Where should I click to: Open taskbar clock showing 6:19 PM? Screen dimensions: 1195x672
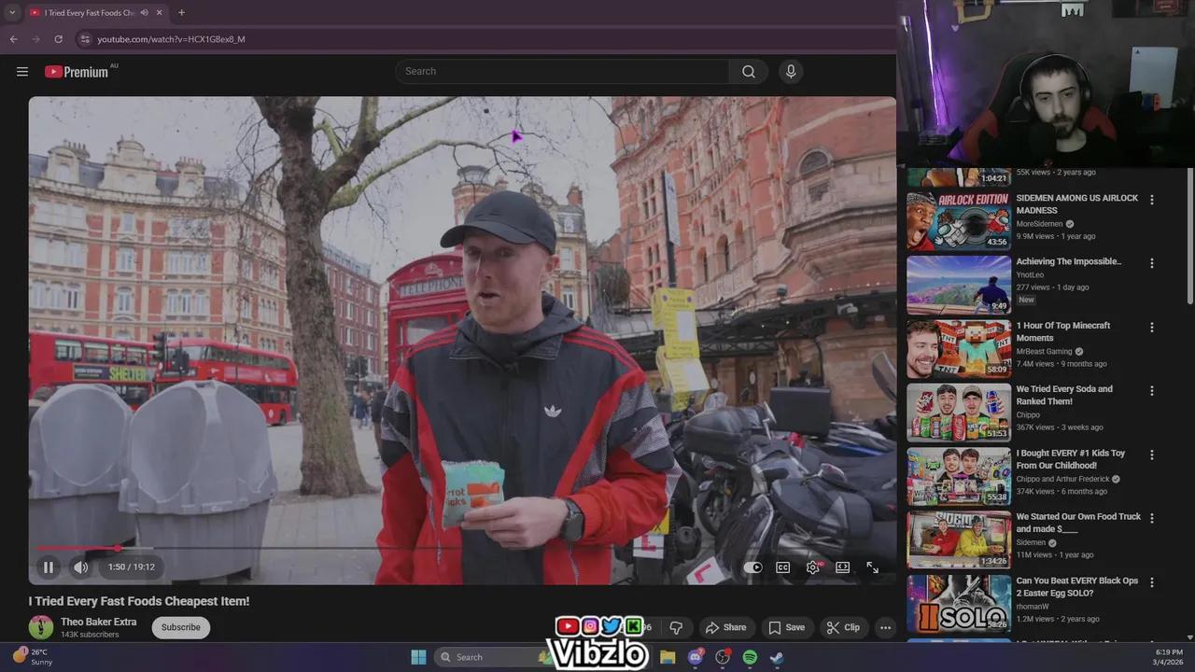click(x=1169, y=657)
